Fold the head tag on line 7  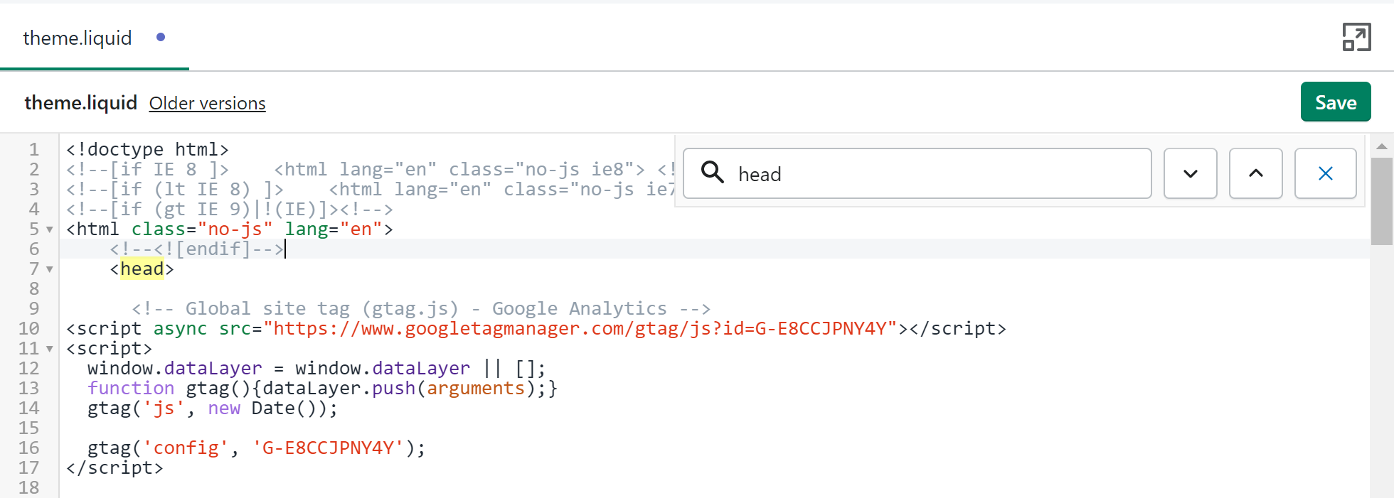50,269
